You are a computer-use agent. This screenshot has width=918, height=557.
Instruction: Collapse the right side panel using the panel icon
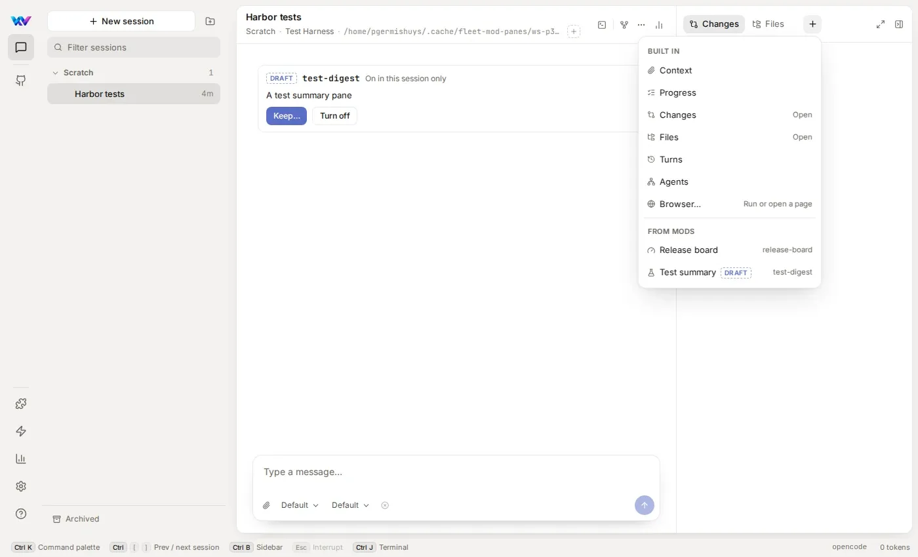(899, 24)
